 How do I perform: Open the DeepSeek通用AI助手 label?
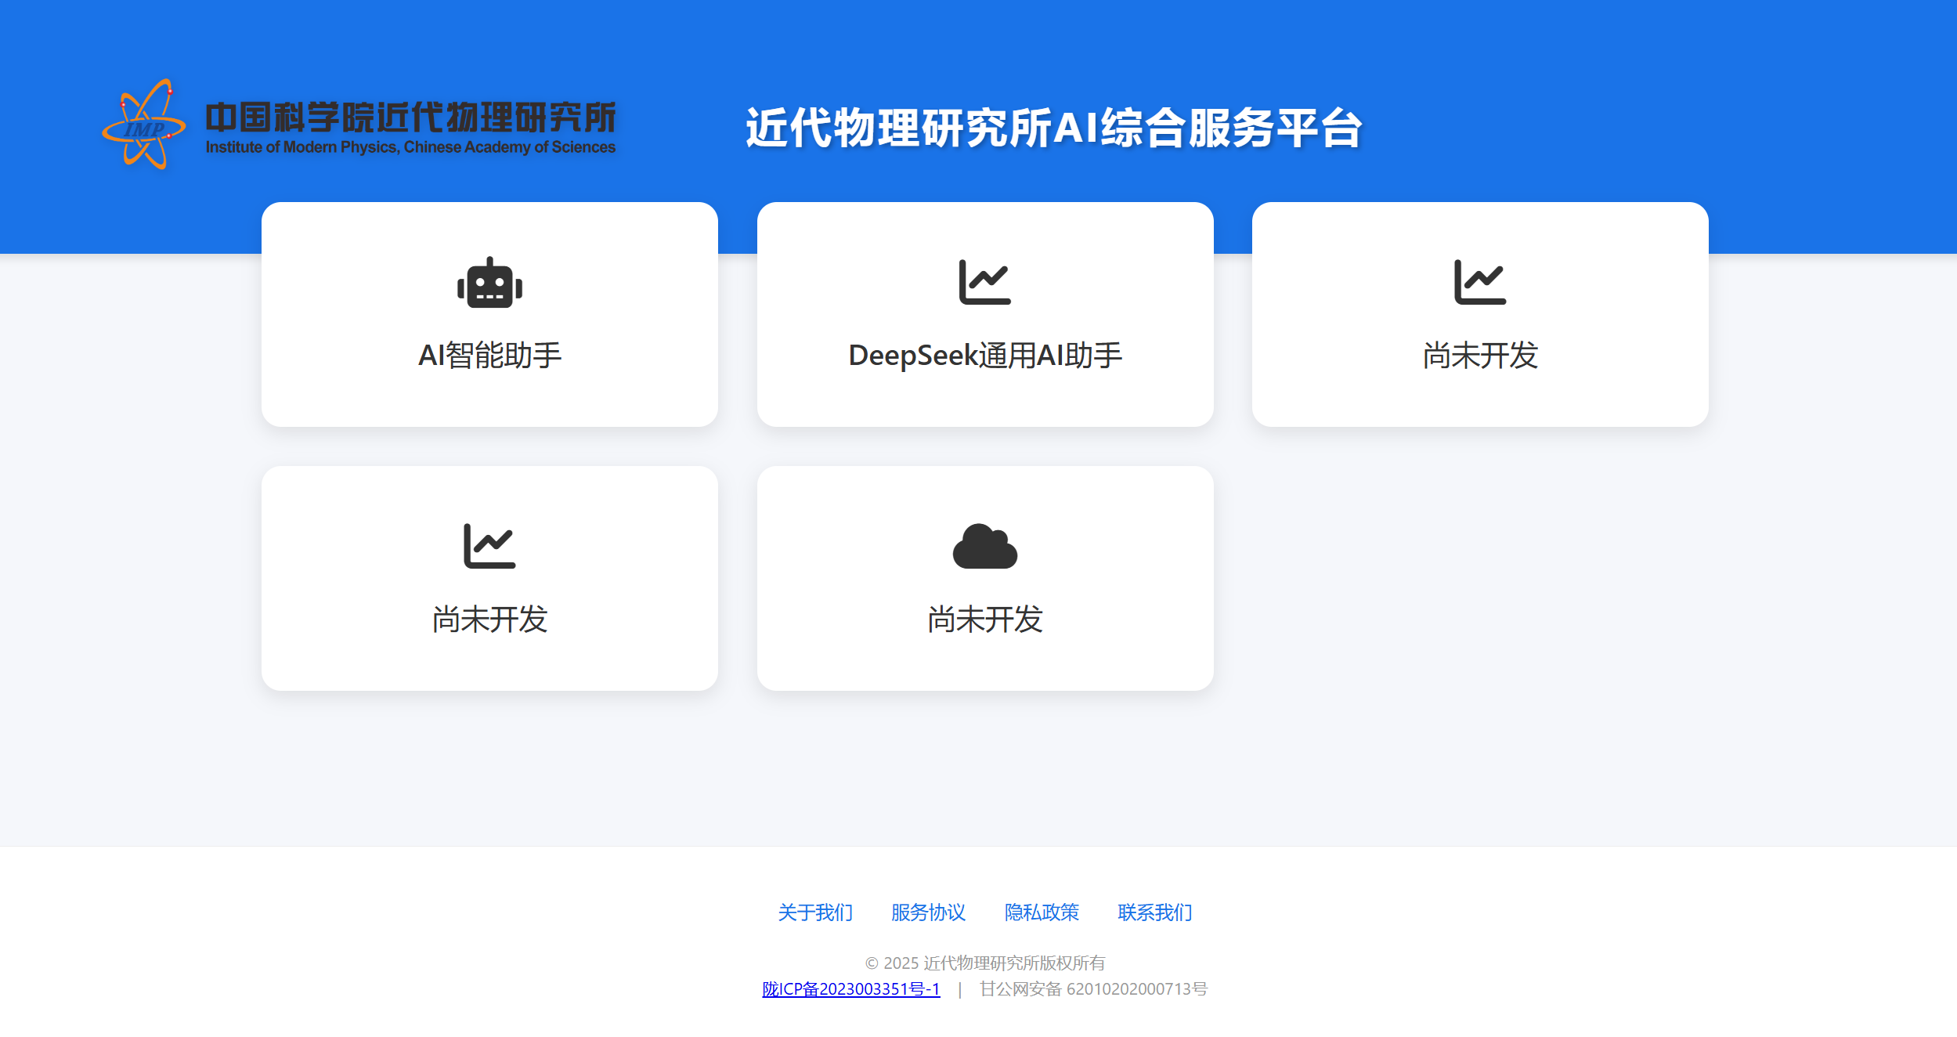985,356
